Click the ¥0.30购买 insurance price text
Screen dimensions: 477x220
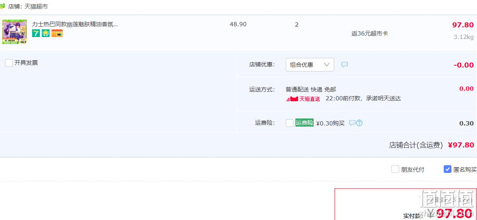(x=330, y=123)
